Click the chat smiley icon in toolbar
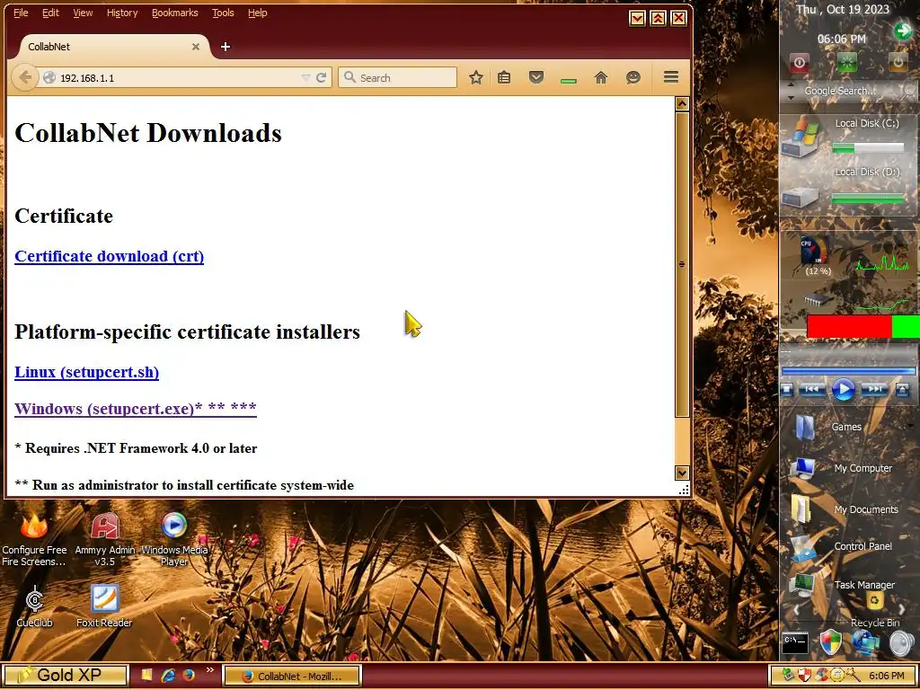The height and width of the screenshot is (690, 920). (632, 77)
